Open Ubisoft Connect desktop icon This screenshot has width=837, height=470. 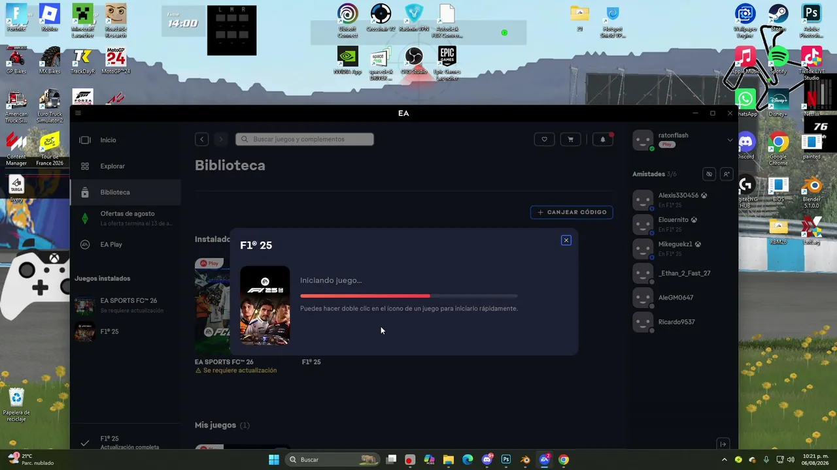coord(347,20)
